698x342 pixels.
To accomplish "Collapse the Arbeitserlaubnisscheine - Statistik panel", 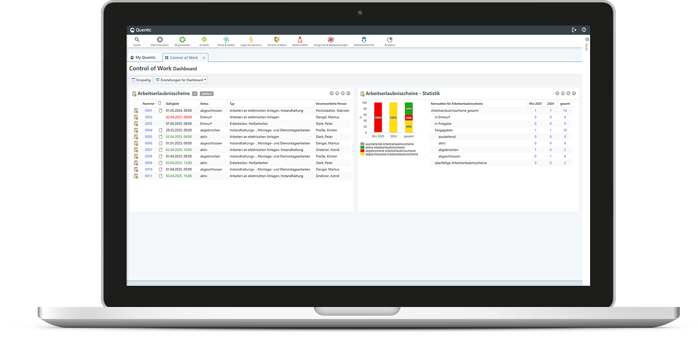I will (574, 93).
